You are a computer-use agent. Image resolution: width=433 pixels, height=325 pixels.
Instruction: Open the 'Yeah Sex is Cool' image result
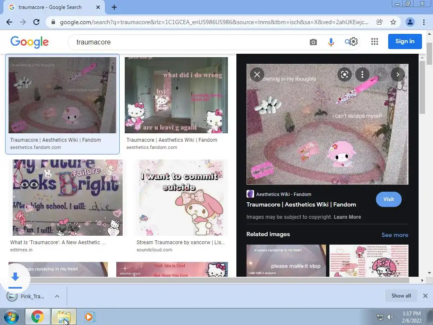[172, 270]
